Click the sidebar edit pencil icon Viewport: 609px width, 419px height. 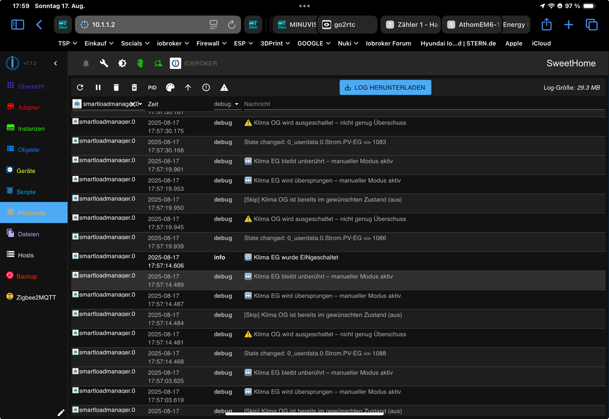click(61, 412)
